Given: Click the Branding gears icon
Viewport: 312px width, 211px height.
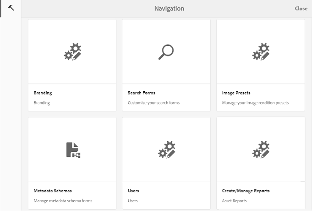Looking at the screenshot, I should pos(72,52).
